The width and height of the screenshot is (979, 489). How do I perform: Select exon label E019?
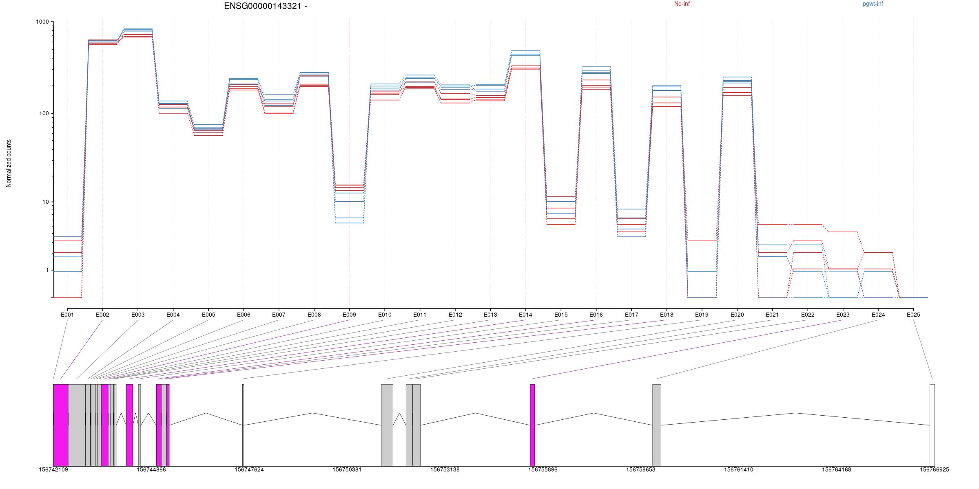(x=702, y=315)
